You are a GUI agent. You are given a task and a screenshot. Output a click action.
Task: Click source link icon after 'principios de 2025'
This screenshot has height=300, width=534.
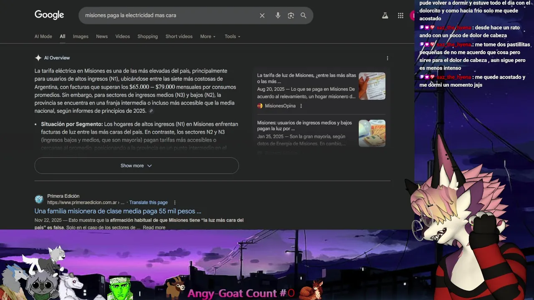pos(151,111)
